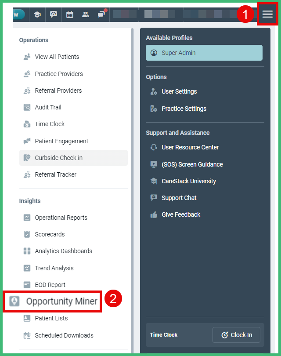Click the Give Feedback thumbs-up icon
281x356 pixels.
click(154, 214)
